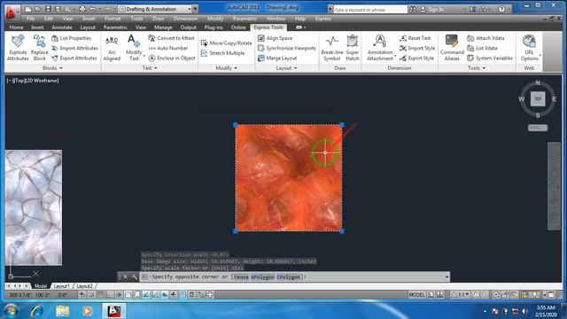
Task: Open annotation scale 1:1 dropdown
Action: (x=461, y=295)
